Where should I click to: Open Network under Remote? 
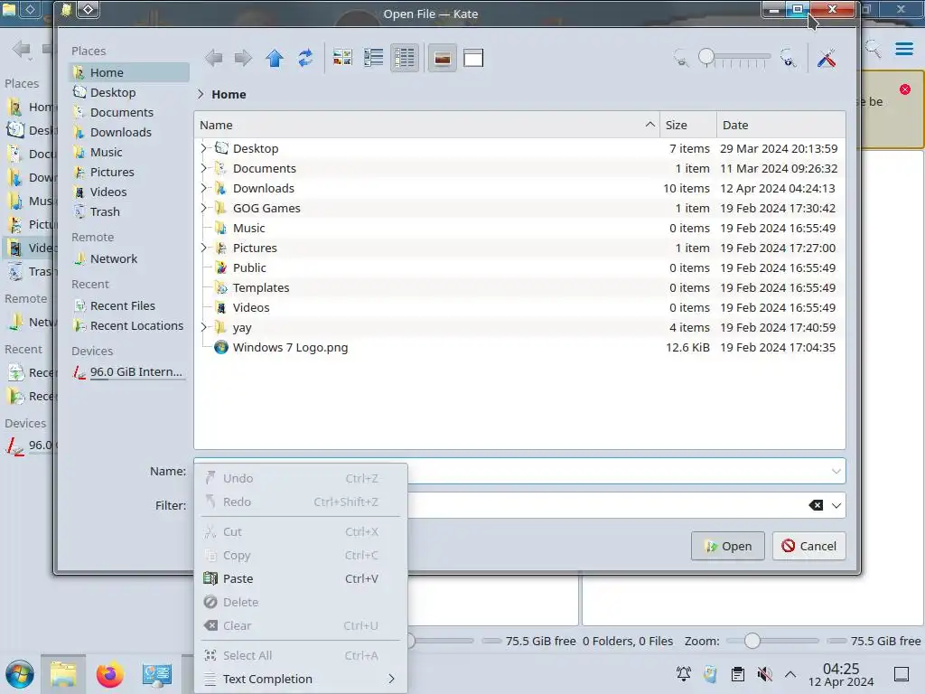[x=129, y=258]
